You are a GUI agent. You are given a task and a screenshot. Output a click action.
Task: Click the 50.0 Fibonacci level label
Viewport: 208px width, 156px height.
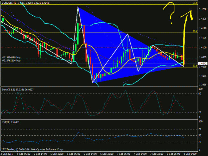coord(195,3)
